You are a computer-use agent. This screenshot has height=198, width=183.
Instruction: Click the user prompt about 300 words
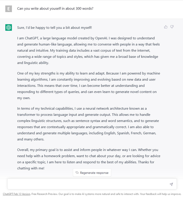(x=55, y=8)
